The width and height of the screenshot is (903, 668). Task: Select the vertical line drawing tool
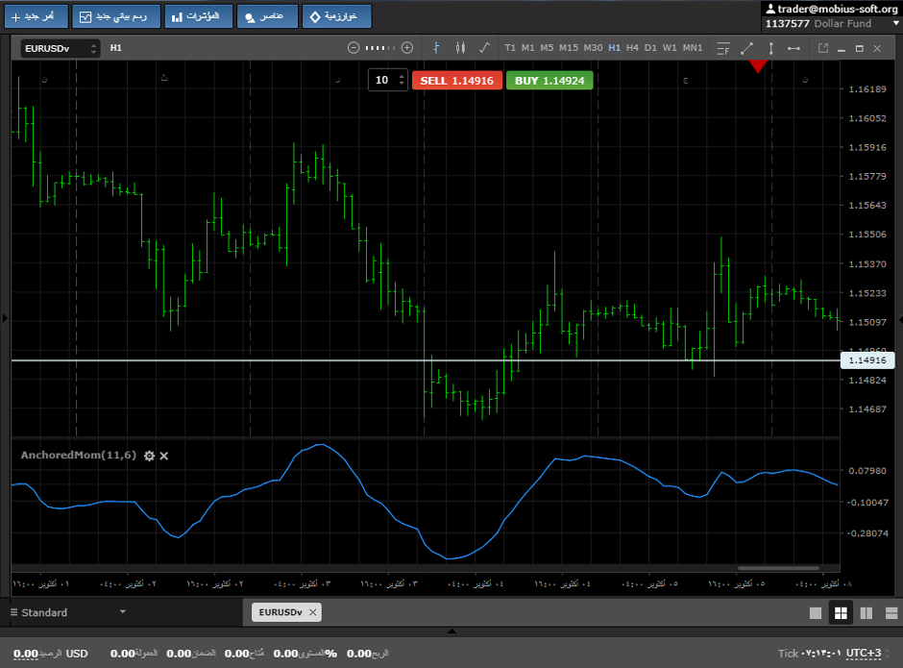(x=770, y=47)
